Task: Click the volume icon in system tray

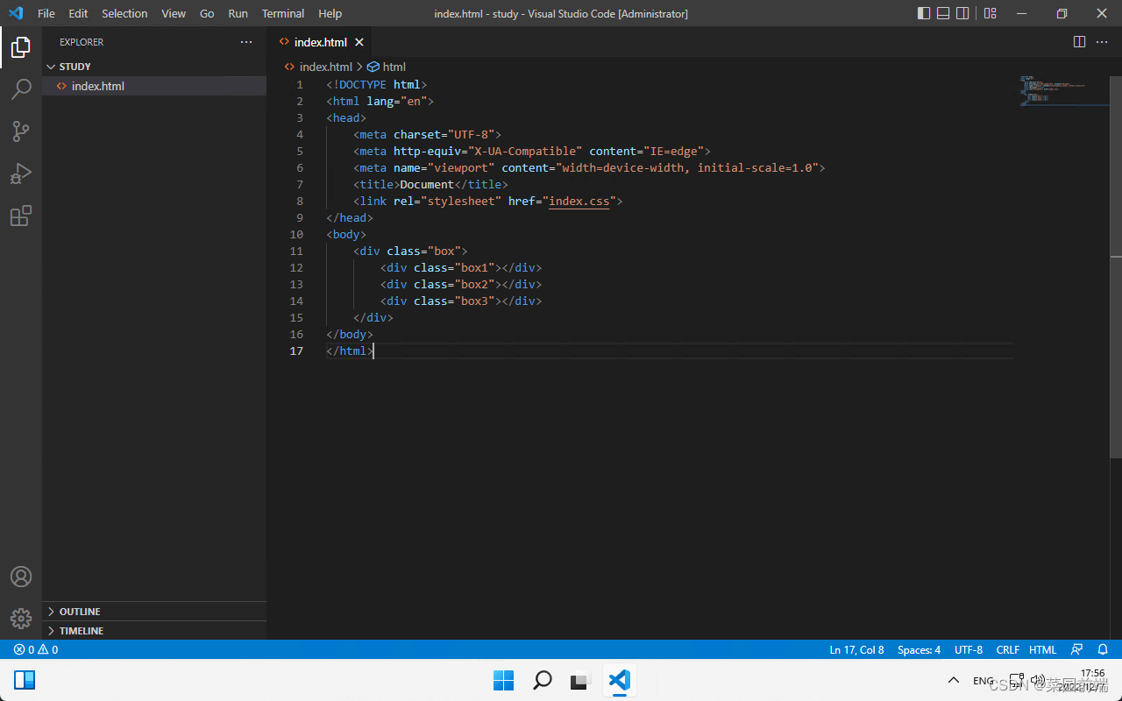Action: tap(1037, 680)
